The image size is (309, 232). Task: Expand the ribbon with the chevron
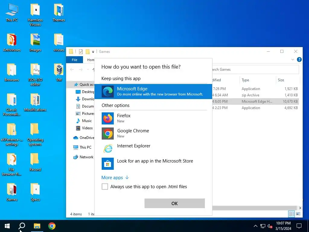tap(293, 60)
